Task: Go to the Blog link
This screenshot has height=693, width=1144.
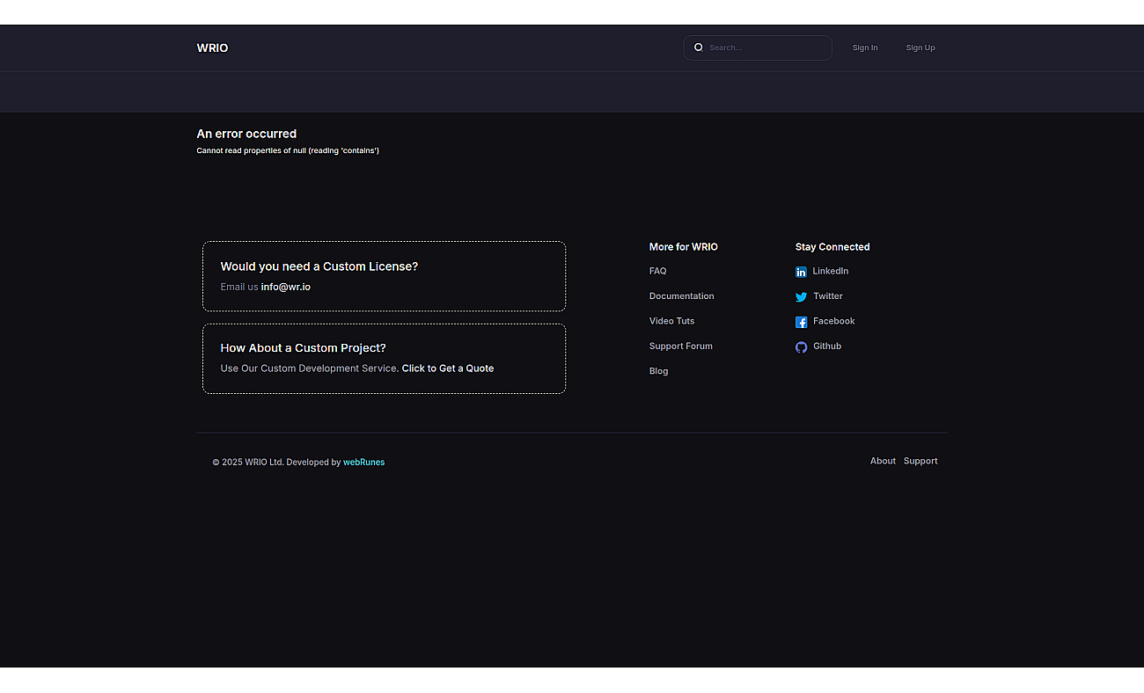Action: pos(659,371)
